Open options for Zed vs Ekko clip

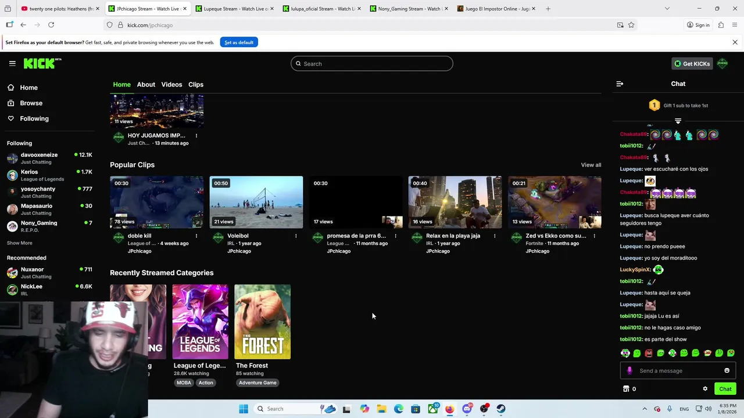point(594,236)
